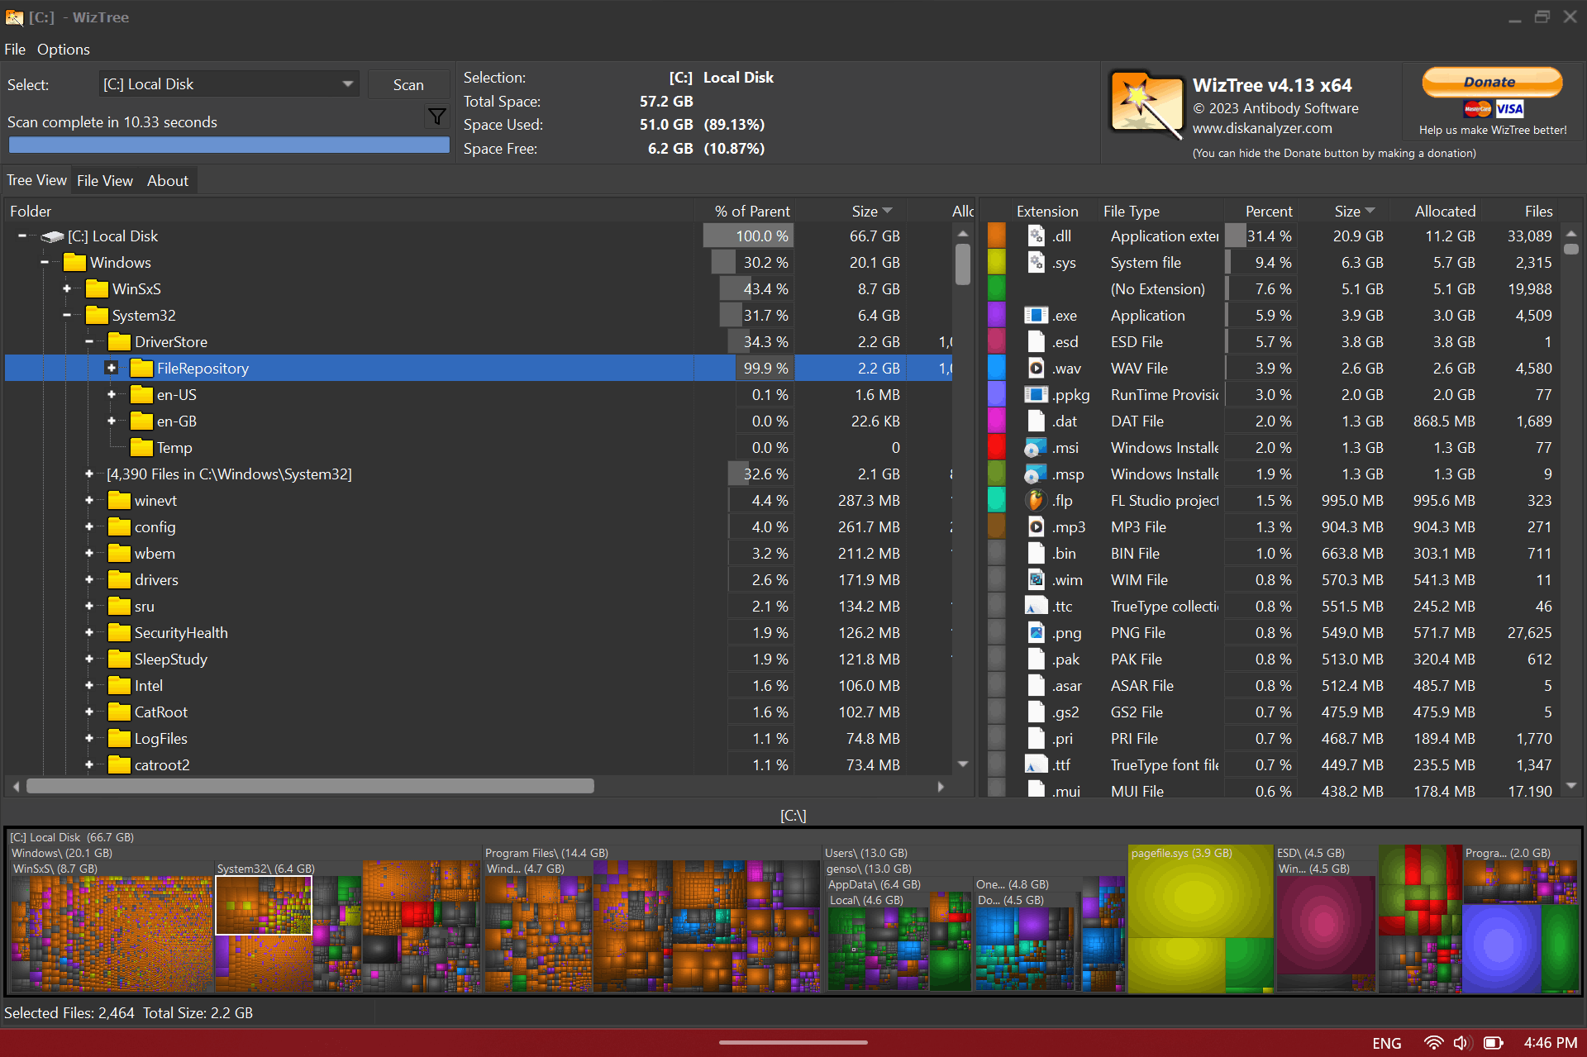The height and width of the screenshot is (1057, 1587).
Task: Click the Wi-Fi icon in system tray
Action: click(1433, 1042)
